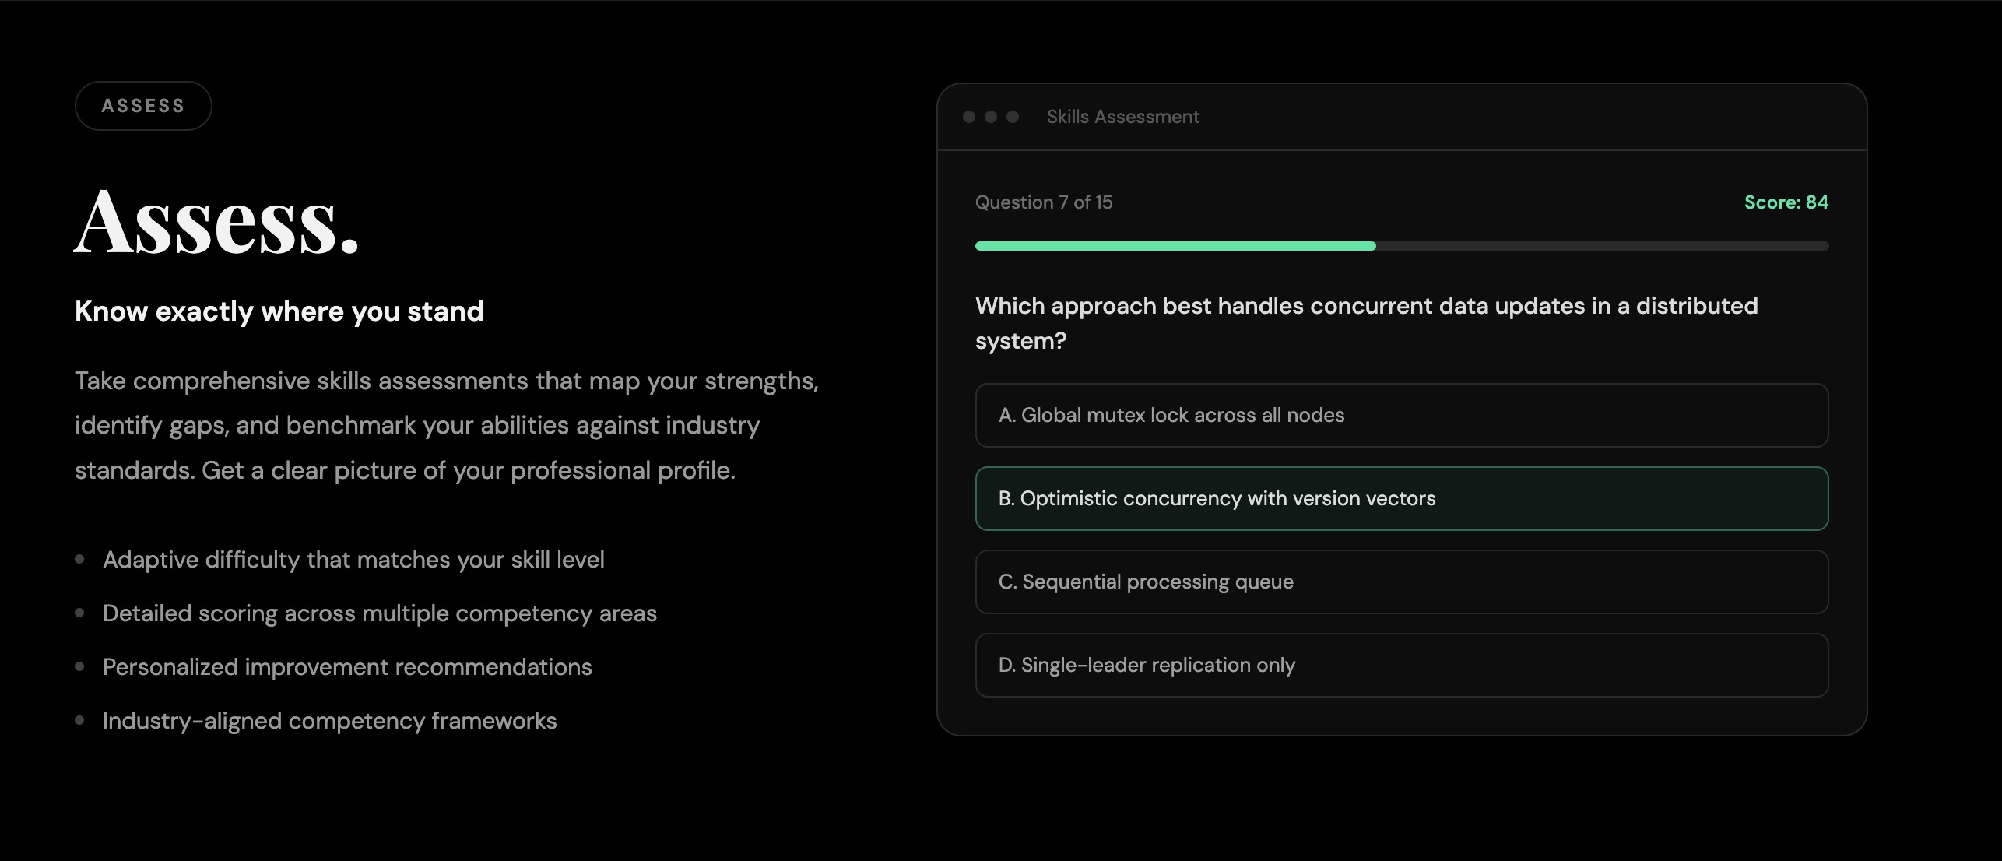
Task: Click the first window dot in mockup header
Action: coord(969,117)
